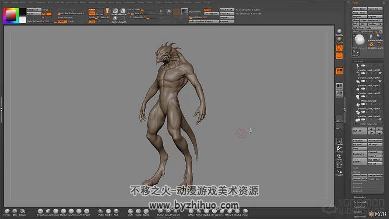Select the MaskLasso brush icon
Viewport: 389px width, 219px height.
point(123,11)
